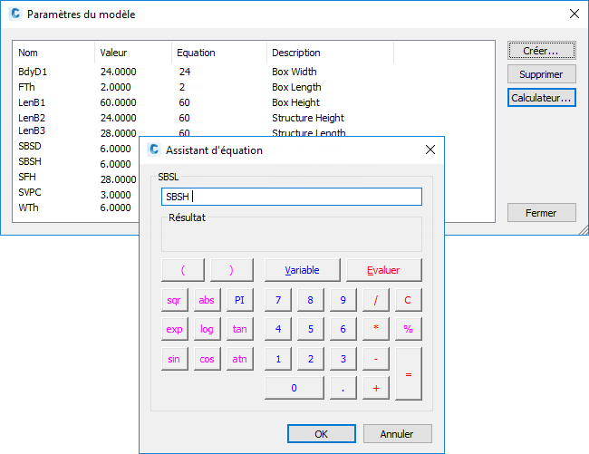Image resolution: width=589 pixels, height=454 pixels.
Task: Click inside the SBSL equation field
Action: coord(292,197)
